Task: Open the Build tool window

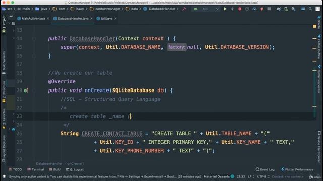Action: pyautogui.click(x=55, y=169)
